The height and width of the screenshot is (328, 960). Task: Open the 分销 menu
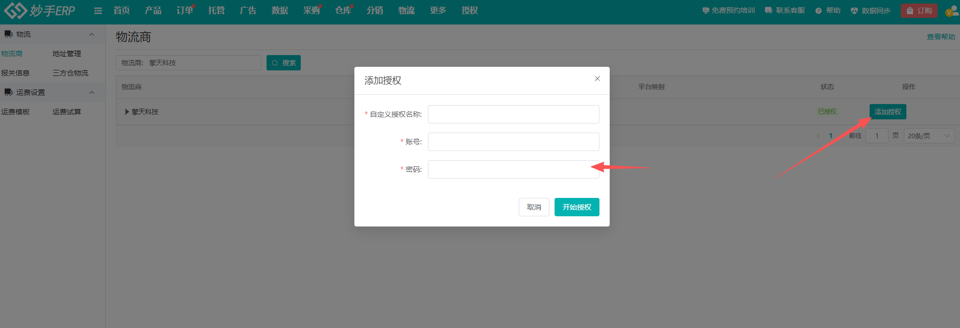(375, 10)
